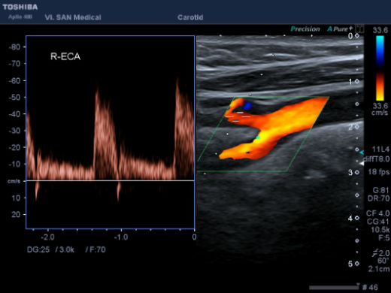Viewport: 391px width, 293px height.
Task: Click the R-ECA annotation label
Action: 65,56
